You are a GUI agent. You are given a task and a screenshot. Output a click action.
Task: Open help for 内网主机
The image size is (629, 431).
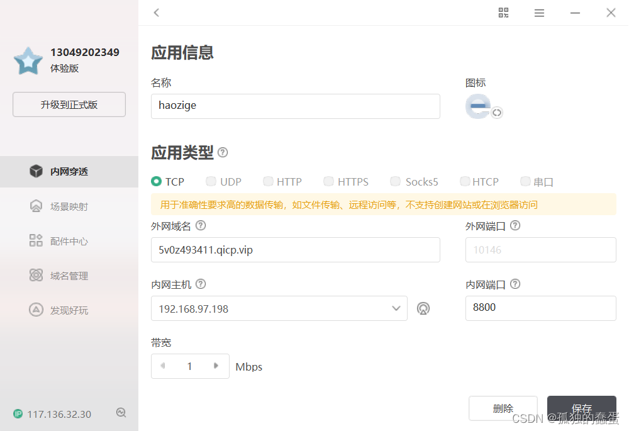(x=201, y=284)
